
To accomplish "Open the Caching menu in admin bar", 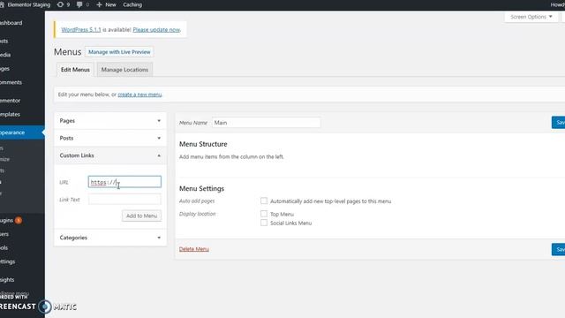I will pos(132,4).
